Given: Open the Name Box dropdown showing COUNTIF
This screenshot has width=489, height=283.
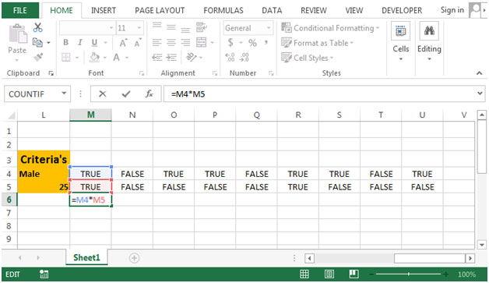Looking at the screenshot, I should click(64, 94).
